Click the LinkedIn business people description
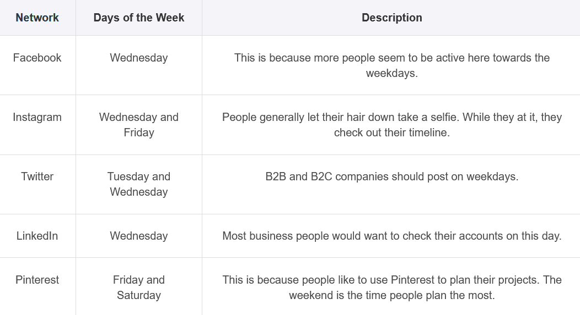The image size is (580, 315). pos(391,236)
